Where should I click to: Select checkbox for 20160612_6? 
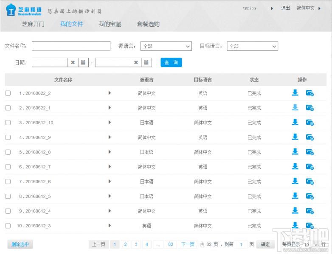click(x=8, y=181)
